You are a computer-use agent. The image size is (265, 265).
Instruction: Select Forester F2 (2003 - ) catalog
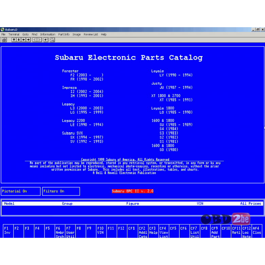[87, 75]
